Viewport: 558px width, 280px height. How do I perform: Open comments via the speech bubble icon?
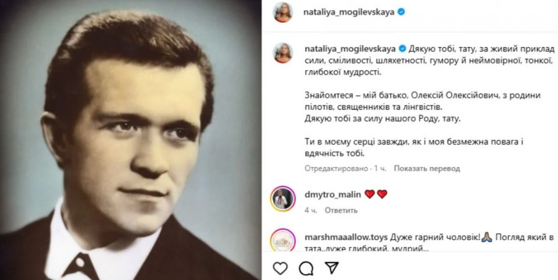(x=306, y=268)
